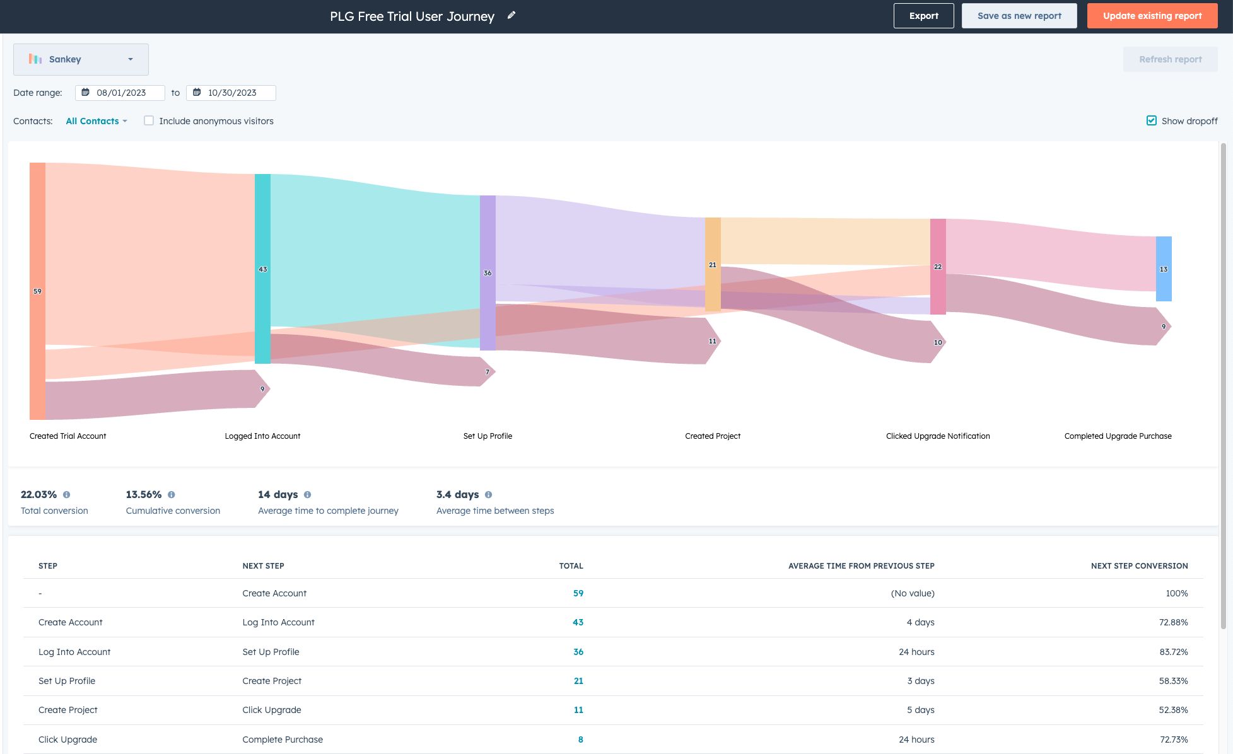Open total 59 link for Create Account
The image size is (1233, 754).
click(x=578, y=593)
